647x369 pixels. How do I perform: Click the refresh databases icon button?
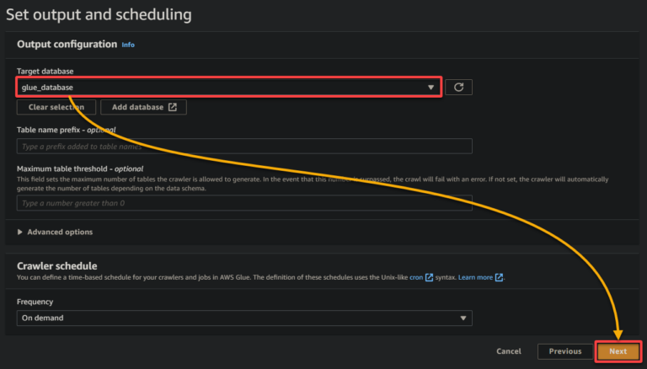[x=459, y=87]
